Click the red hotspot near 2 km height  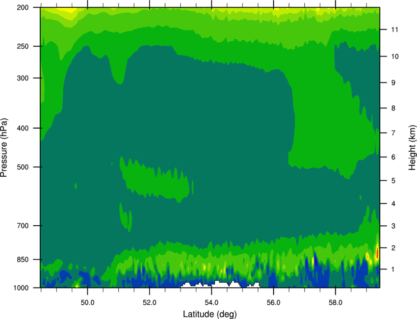point(377,252)
